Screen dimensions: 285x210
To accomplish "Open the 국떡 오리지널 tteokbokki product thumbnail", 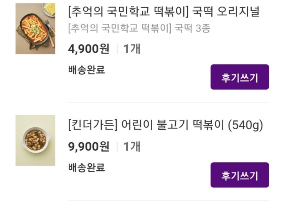I will [35, 29].
